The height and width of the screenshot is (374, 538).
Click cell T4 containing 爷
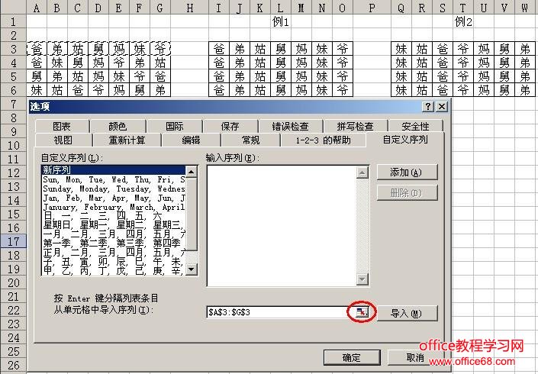(463, 63)
